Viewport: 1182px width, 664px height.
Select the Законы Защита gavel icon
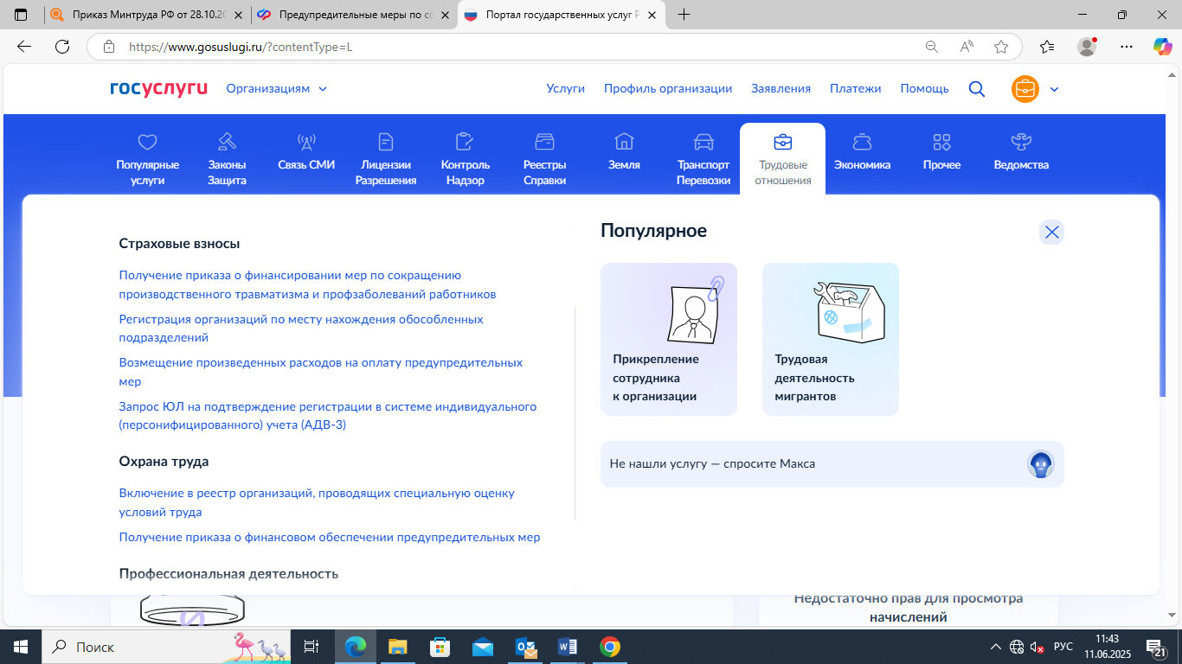227,143
